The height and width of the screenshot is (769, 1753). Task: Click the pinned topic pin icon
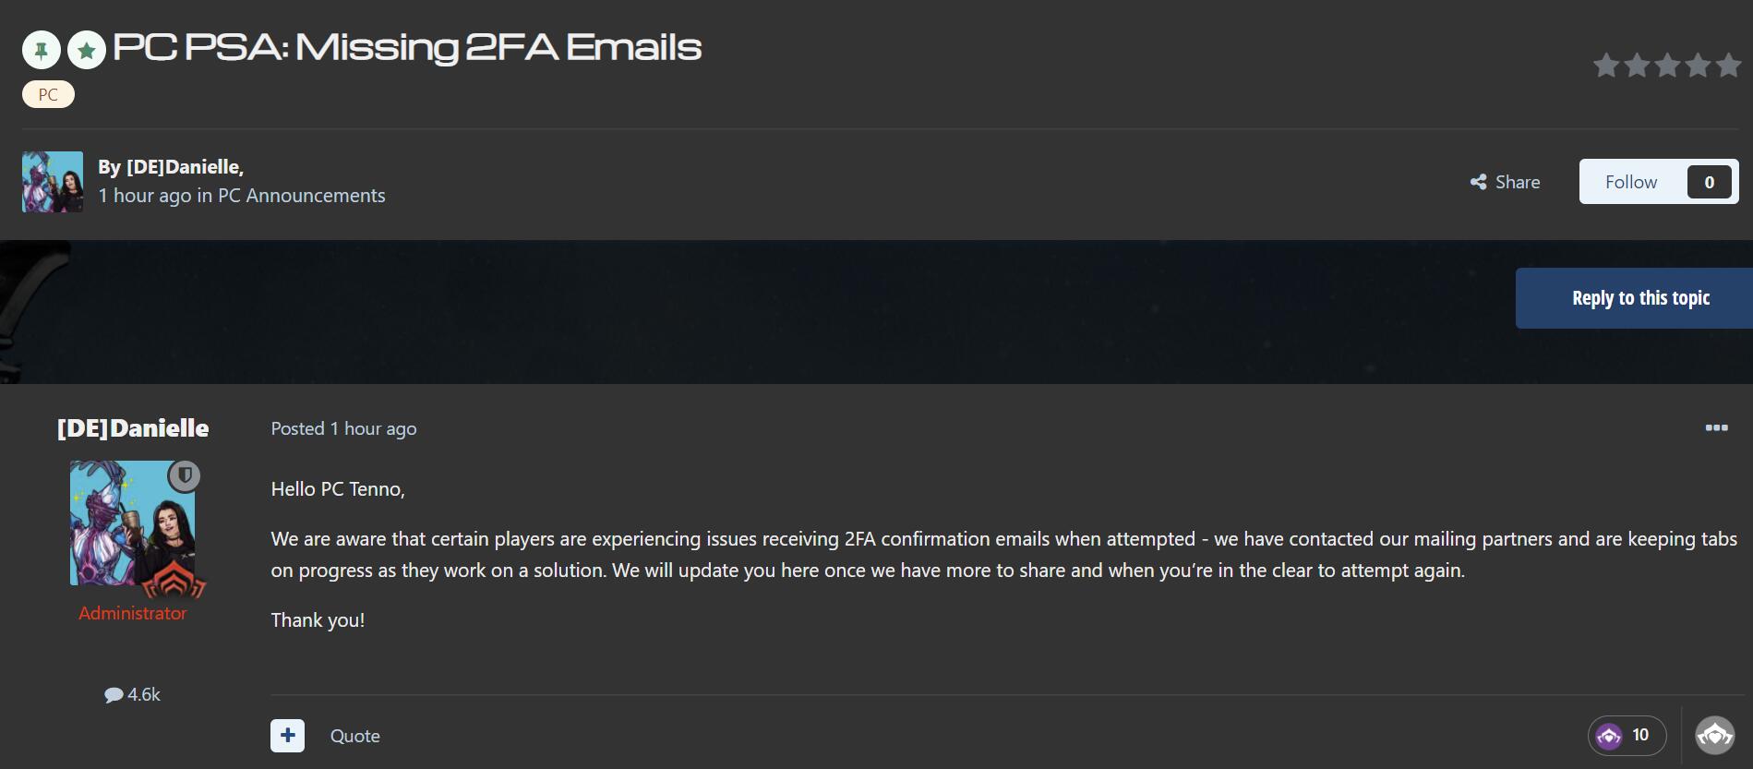tap(42, 50)
